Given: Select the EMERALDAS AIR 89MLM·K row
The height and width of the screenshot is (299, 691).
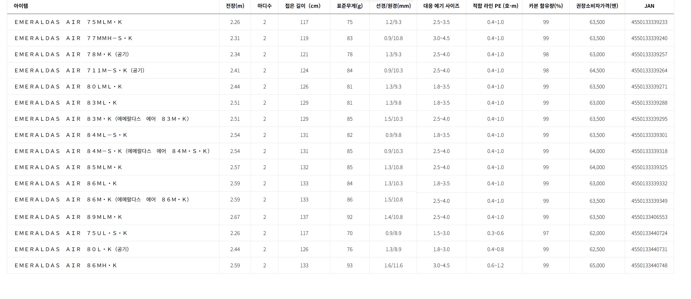Looking at the screenshot, I should pyautogui.click(x=340, y=217).
